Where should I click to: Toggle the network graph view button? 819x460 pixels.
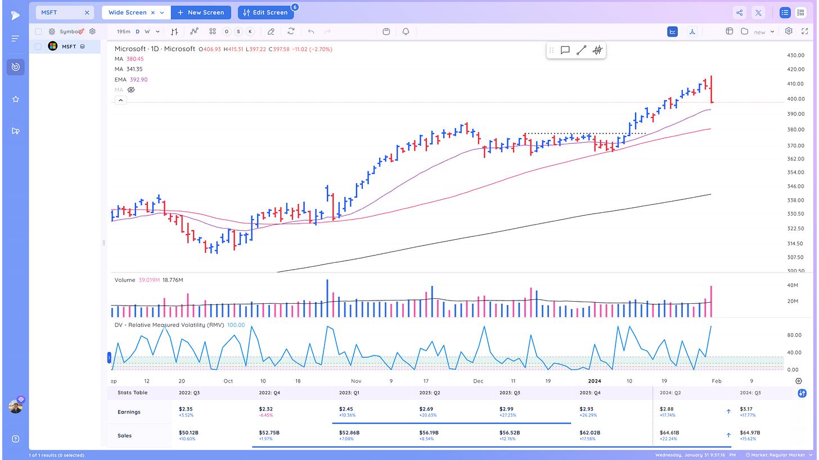[x=692, y=31]
